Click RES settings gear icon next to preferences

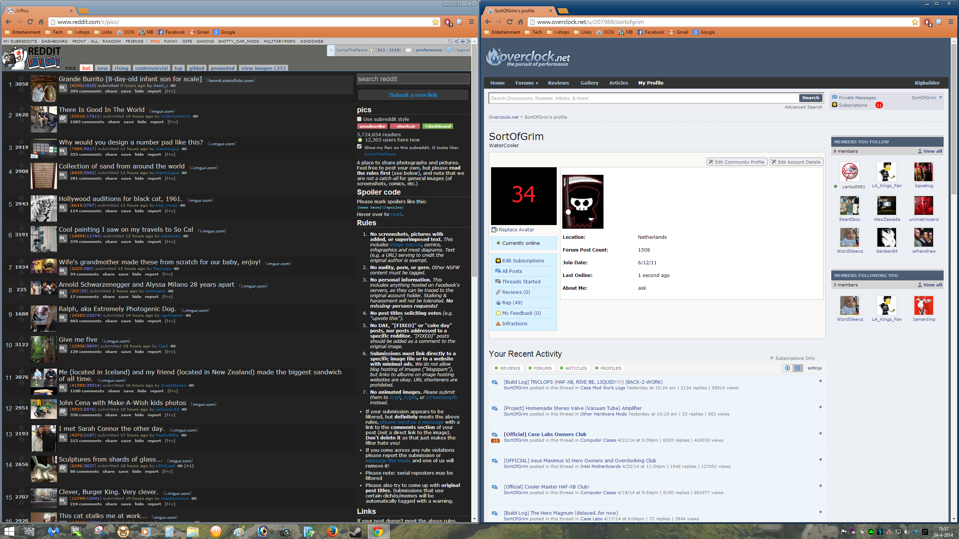pyautogui.click(x=450, y=49)
